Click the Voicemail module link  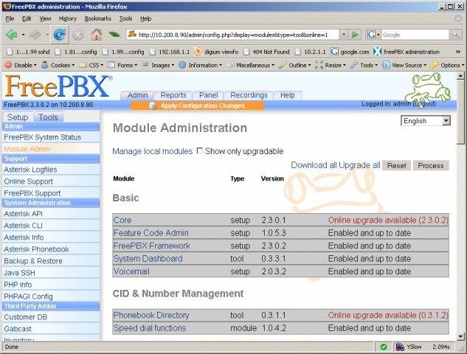click(x=131, y=271)
